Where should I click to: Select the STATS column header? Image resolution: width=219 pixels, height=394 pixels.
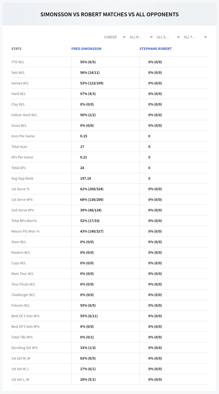click(16, 49)
